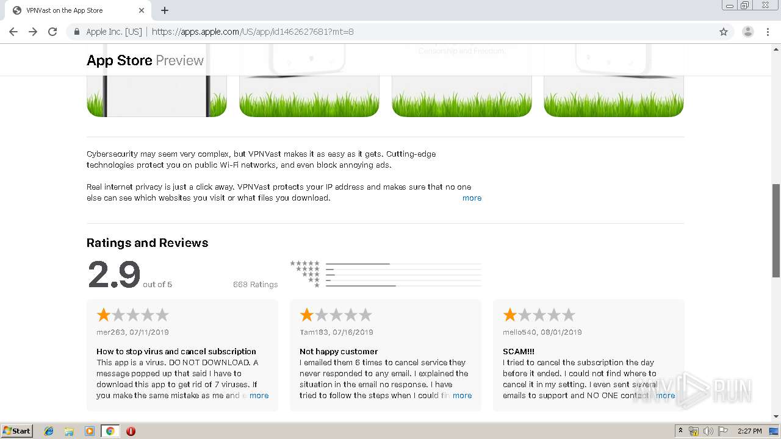Click the scrollbar down arrow
This screenshot has width=781, height=439.
776,416
